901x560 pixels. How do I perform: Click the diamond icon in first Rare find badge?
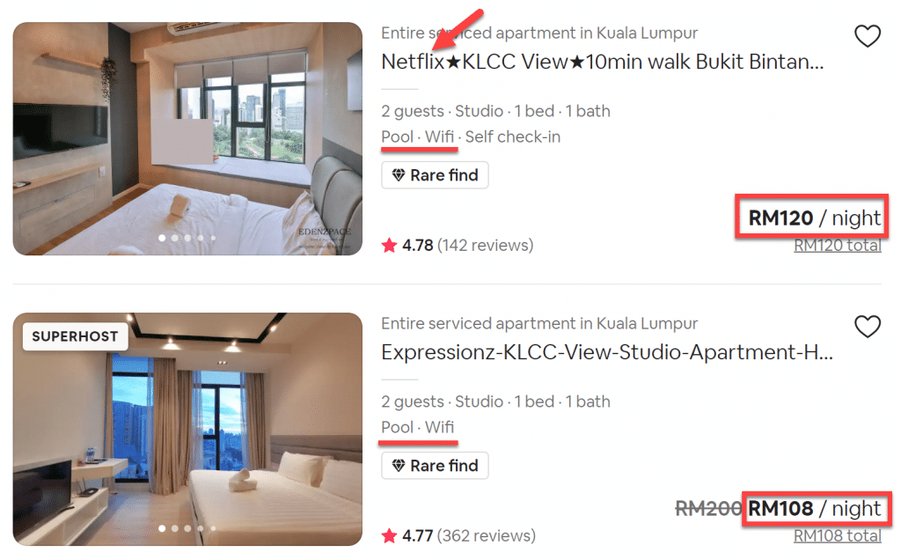tap(399, 175)
